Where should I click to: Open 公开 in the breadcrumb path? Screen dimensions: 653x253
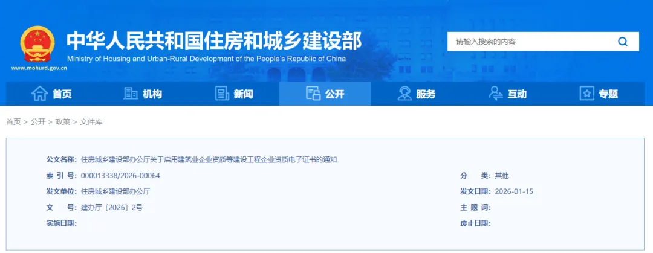tap(38, 122)
